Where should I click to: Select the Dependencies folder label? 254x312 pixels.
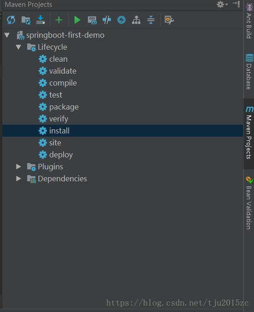click(x=62, y=179)
